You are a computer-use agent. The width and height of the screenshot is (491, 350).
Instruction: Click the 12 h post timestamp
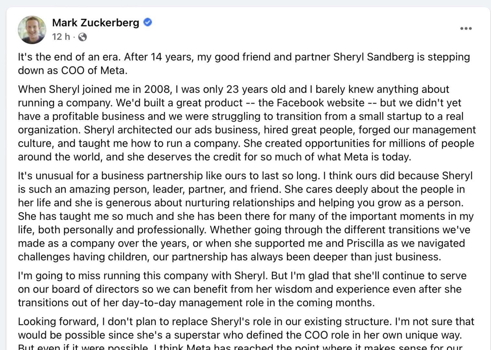pos(61,37)
